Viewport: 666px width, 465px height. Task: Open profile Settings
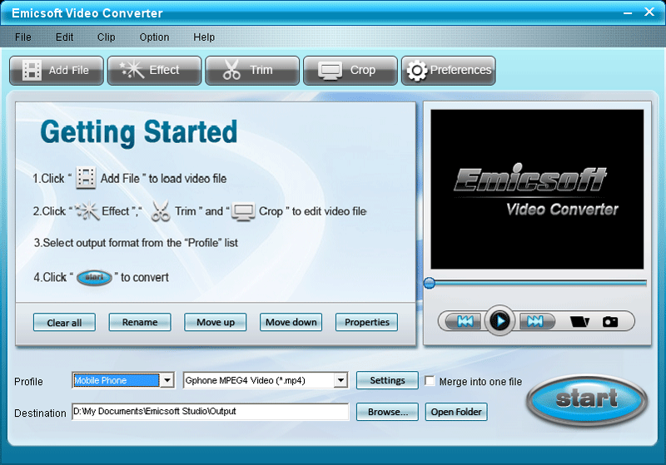pos(387,380)
